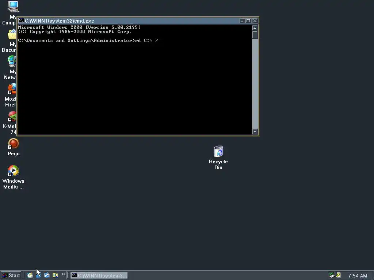
Task: Open the magnifier document tray icon
Action: [339, 275]
